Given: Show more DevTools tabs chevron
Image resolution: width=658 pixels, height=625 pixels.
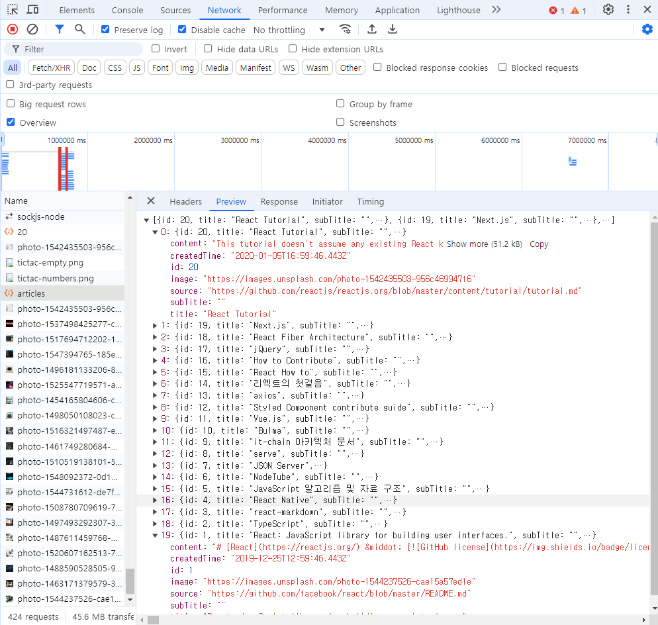Looking at the screenshot, I should coord(496,10).
